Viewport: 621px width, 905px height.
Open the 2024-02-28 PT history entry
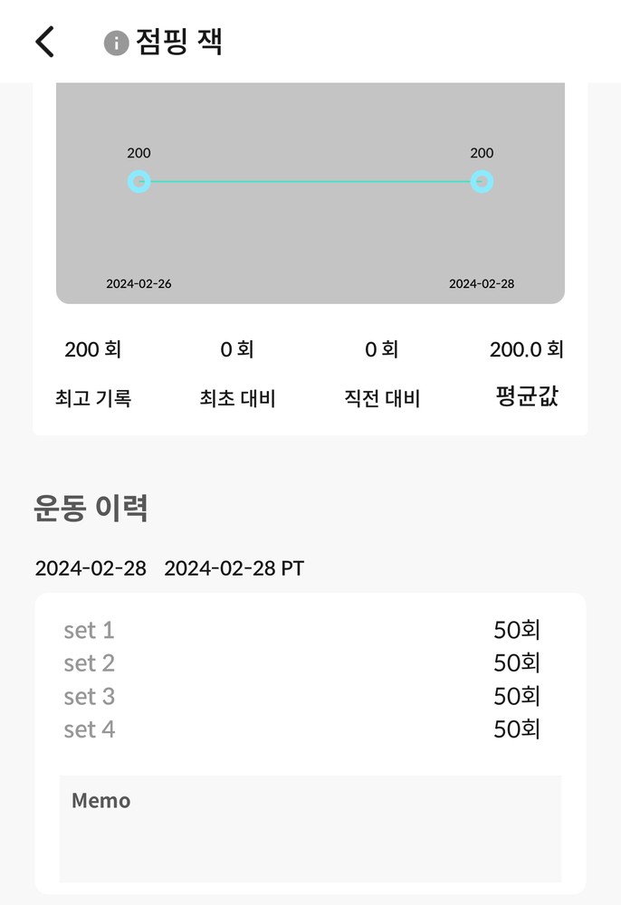click(x=234, y=568)
